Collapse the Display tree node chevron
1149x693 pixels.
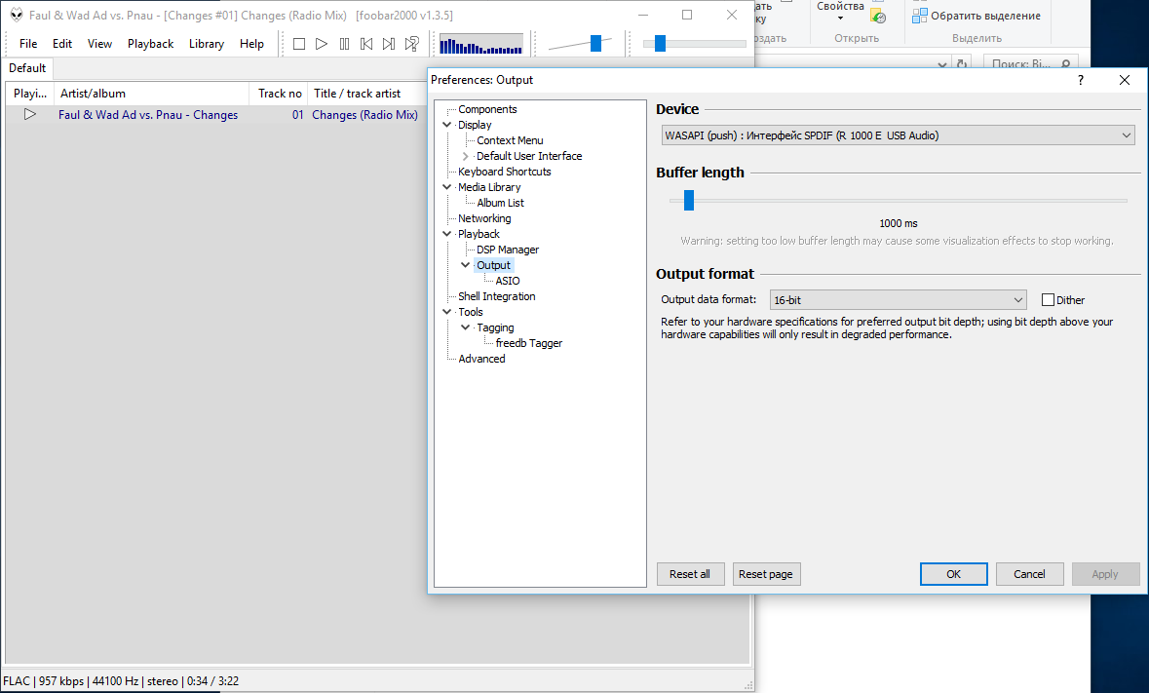pos(447,125)
